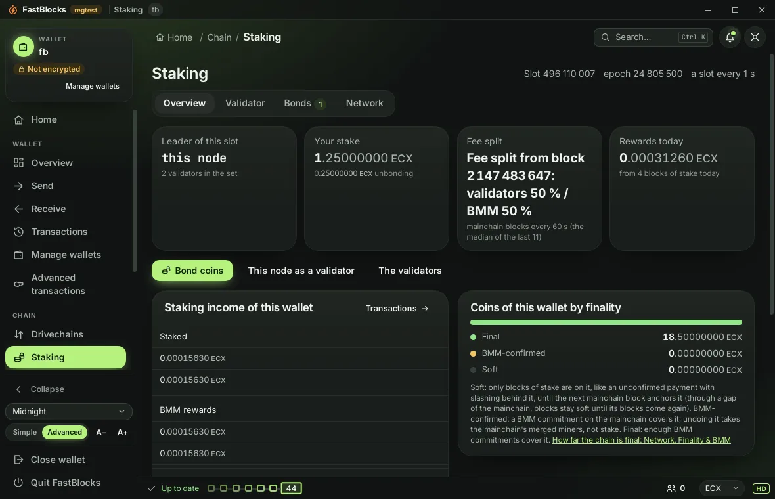
Task: Click the sidebar vertical scrollbar
Action: [x=135, y=191]
